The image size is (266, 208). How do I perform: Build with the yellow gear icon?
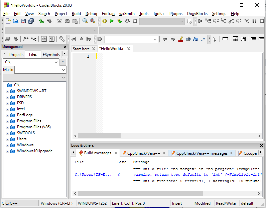coord(104,21)
